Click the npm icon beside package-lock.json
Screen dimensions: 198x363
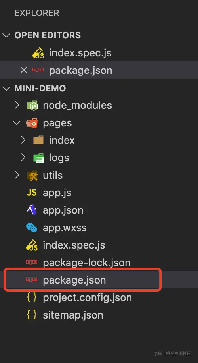point(32,262)
